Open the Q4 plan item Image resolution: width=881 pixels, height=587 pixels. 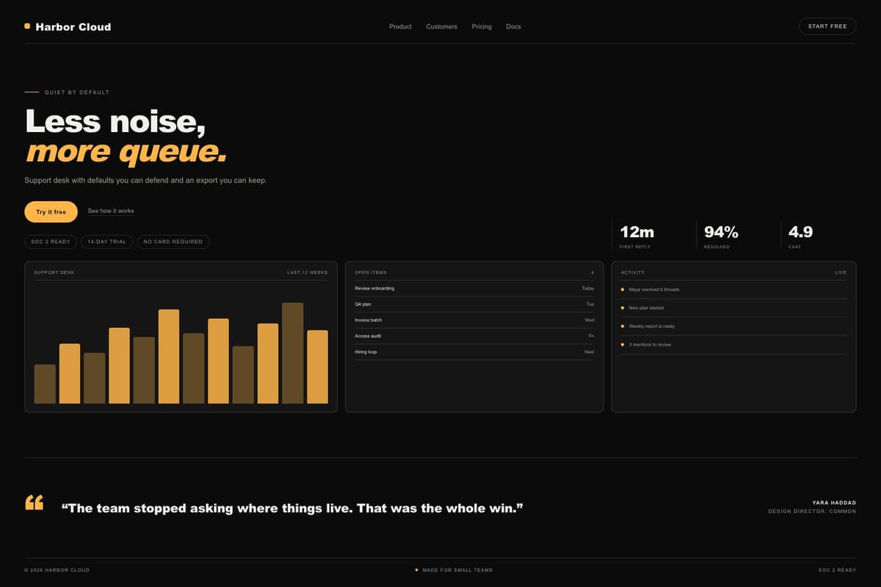pos(474,304)
